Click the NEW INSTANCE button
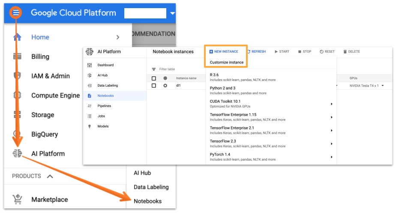 point(224,51)
